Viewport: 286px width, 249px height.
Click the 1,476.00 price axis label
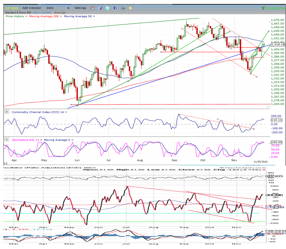click(x=277, y=20)
